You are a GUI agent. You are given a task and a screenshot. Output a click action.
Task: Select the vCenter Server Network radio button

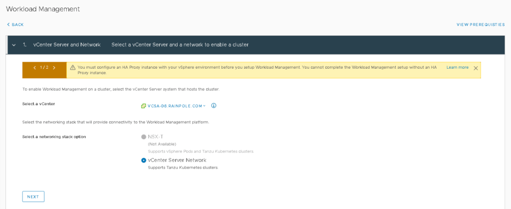click(144, 160)
